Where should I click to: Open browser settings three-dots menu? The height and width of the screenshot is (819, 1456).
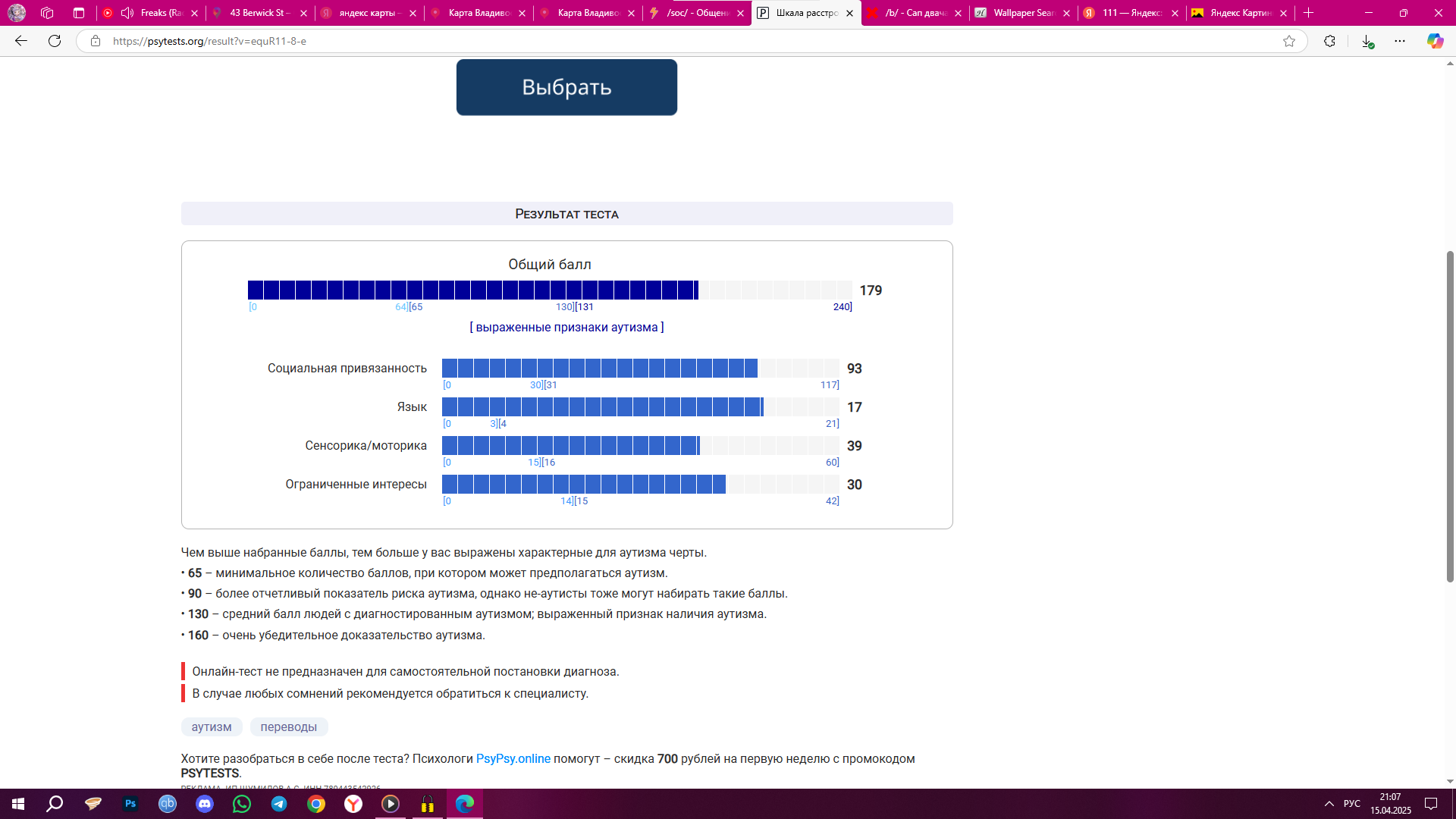[x=1400, y=41]
